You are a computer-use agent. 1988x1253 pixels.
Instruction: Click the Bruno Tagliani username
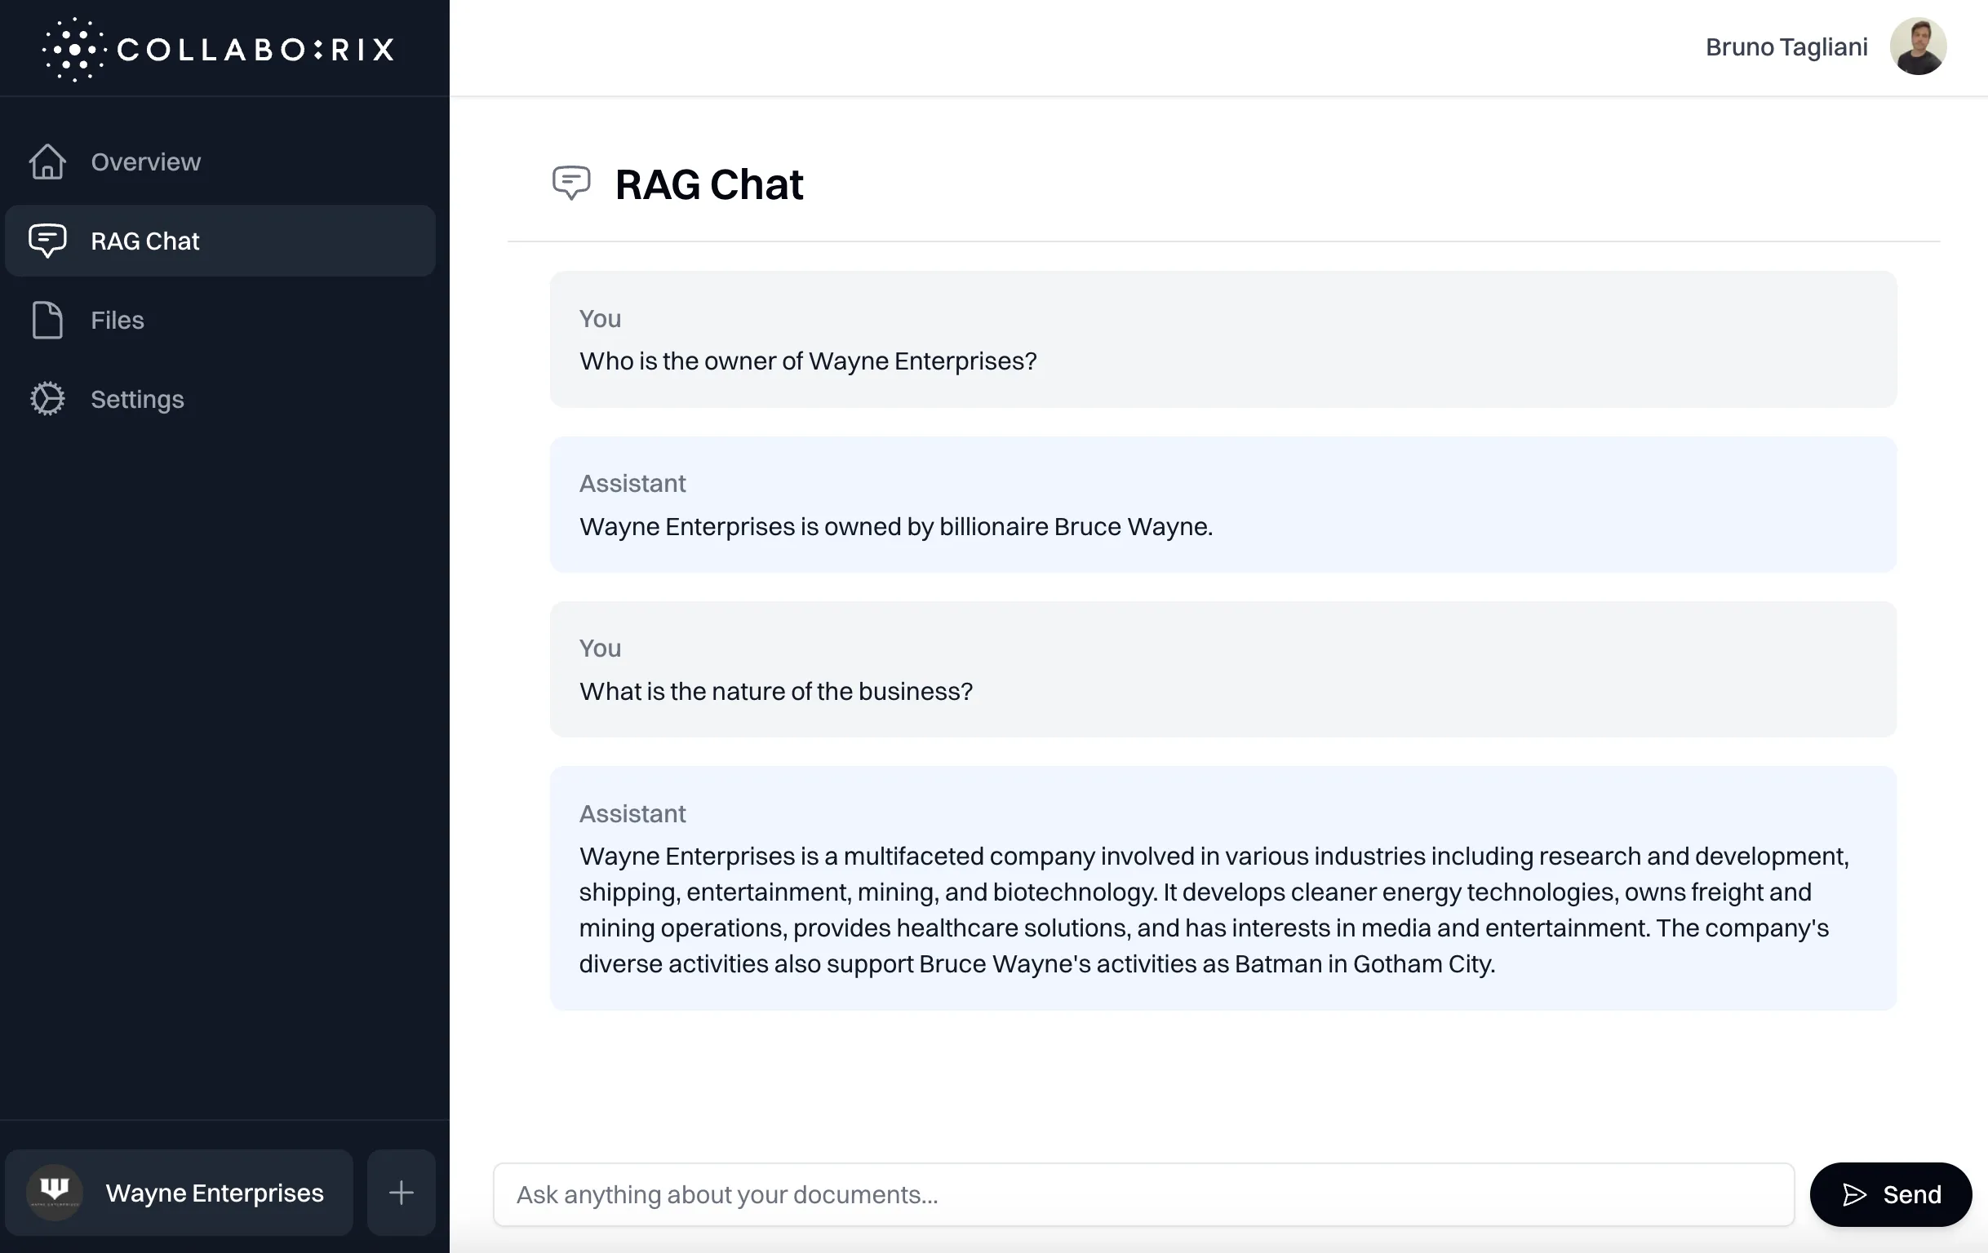(x=1786, y=47)
